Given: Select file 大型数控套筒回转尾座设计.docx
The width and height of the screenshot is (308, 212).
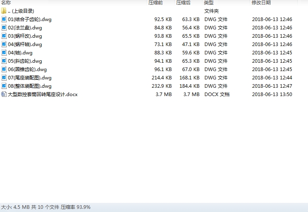Looking at the screenshot, I should [x=42, y=94].
